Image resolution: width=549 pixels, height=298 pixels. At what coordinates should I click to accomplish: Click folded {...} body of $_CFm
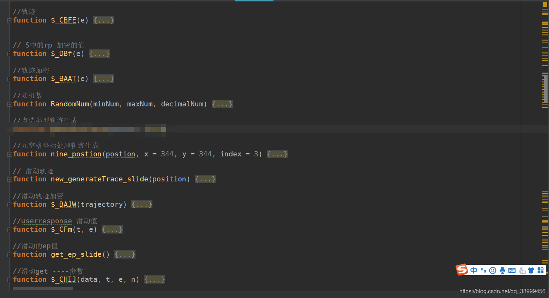pyautogui.click(x=112, y=229)
